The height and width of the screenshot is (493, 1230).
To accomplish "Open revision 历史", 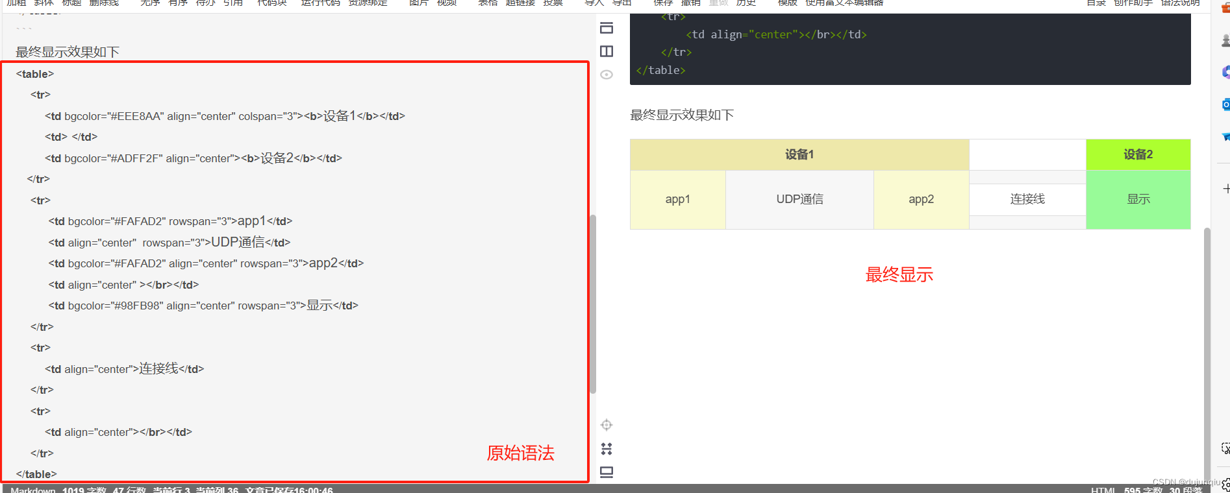I will [746, 3].
